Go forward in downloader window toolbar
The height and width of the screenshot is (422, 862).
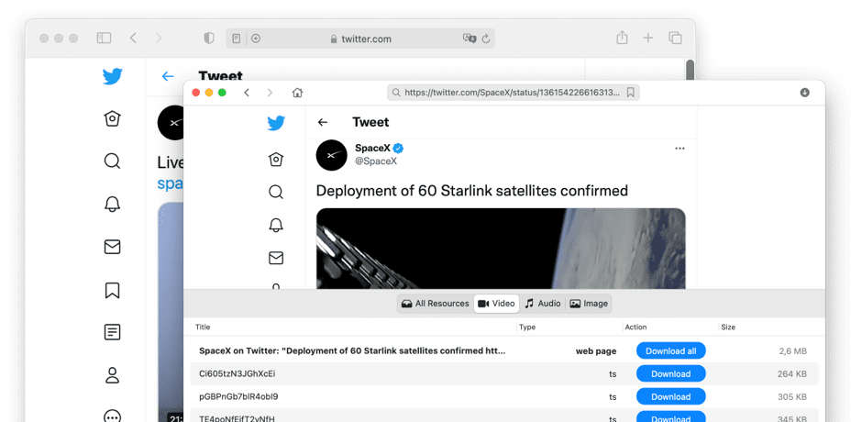click(270, 93)
